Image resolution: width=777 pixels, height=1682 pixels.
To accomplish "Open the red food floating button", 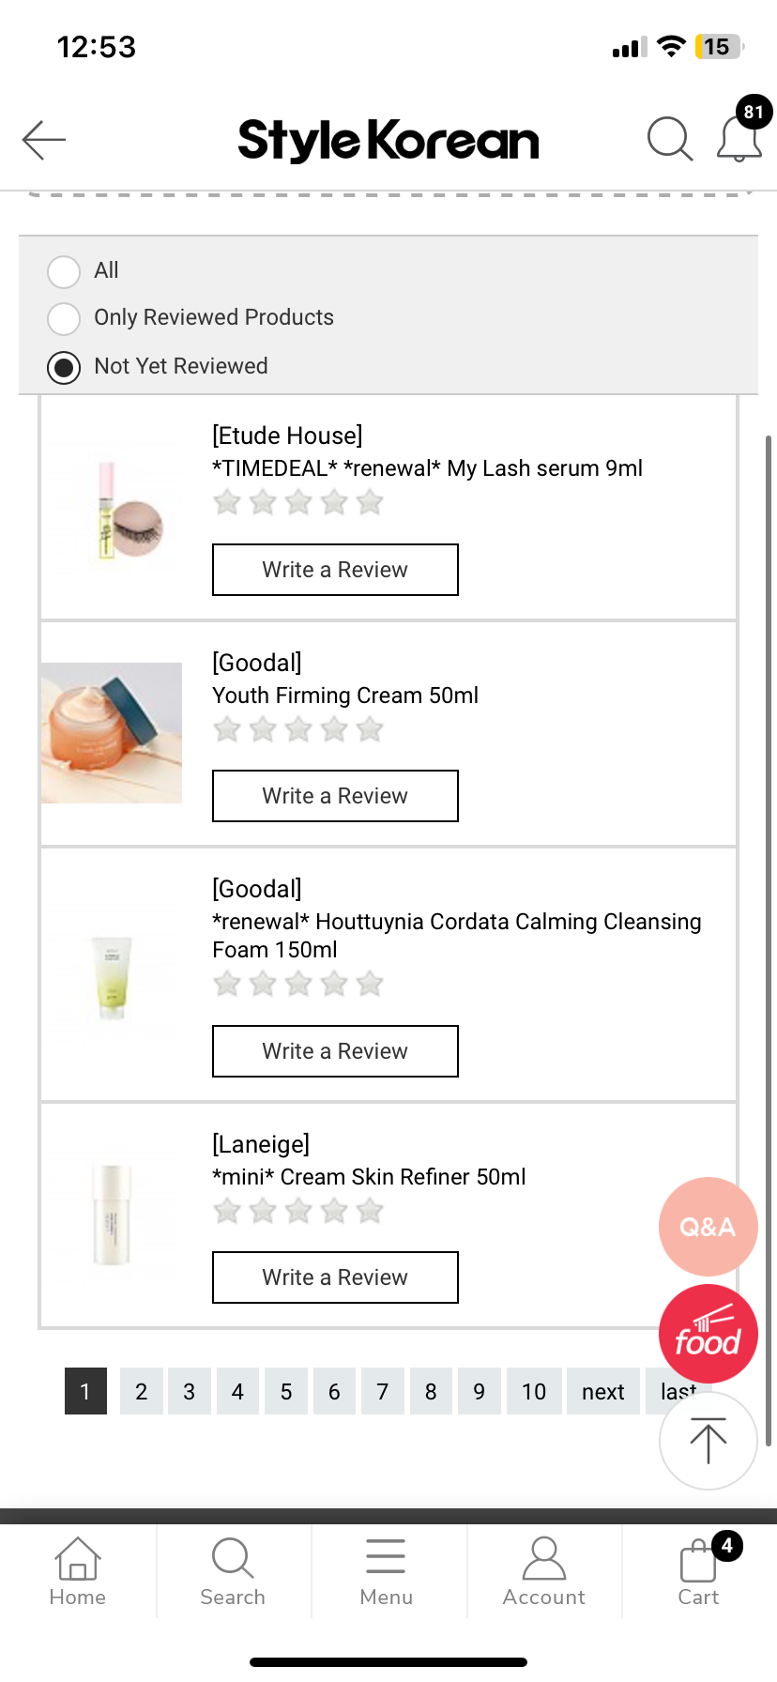I will (708, 1334).
